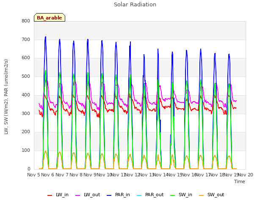Click the Solar Radiation chart title
Image resolution: width=271 pixels, height=203 pixels.
[x=135, y=5]
